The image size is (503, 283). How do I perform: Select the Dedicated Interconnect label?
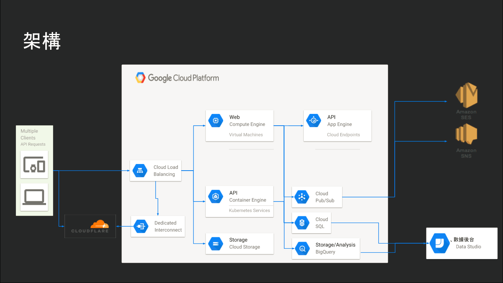[168, 226]
